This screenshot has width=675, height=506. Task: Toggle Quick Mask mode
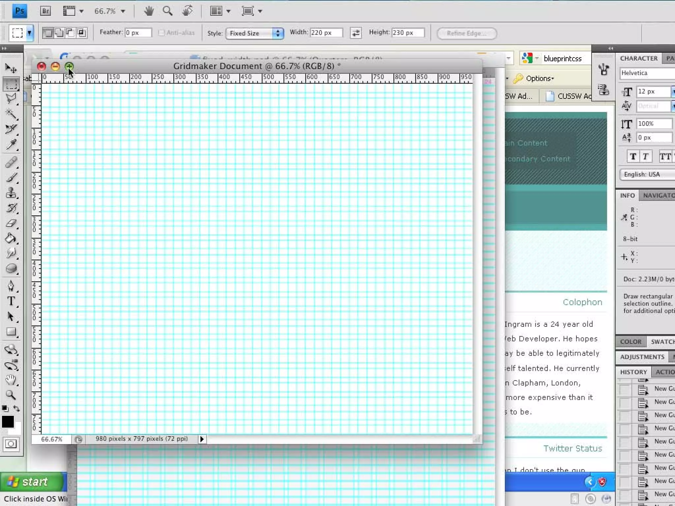point(11,444)
